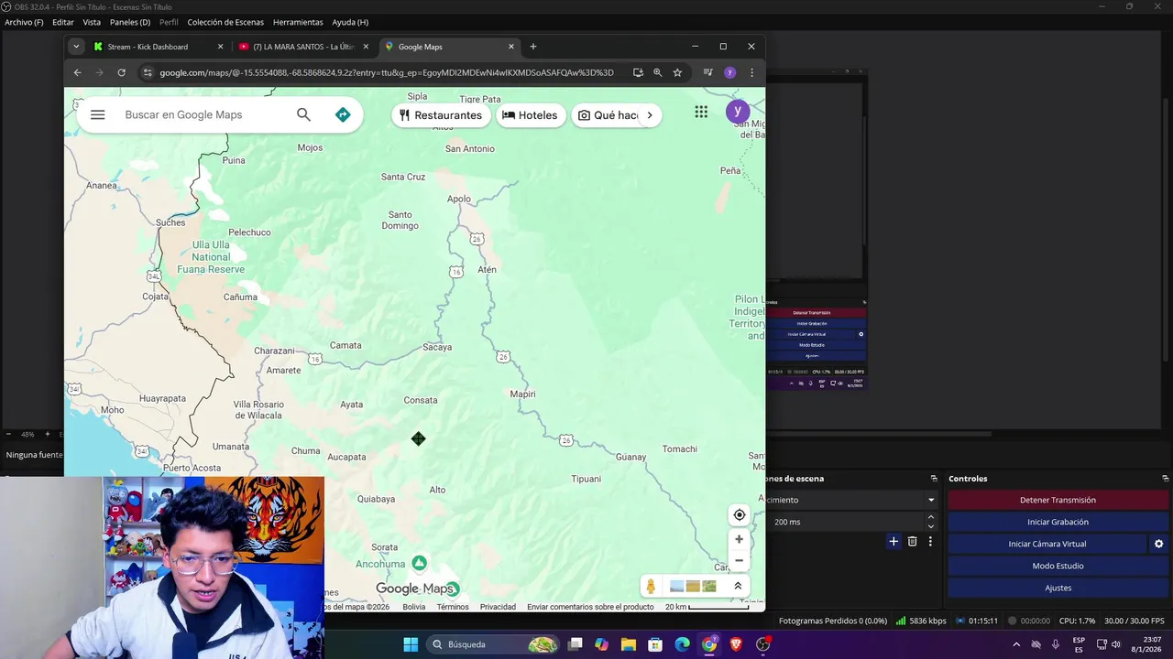Image resolution: width=1173 pixels, height=659 pixels.
Task: Open the Privacidad link on the map
Action: pos(498,607)
